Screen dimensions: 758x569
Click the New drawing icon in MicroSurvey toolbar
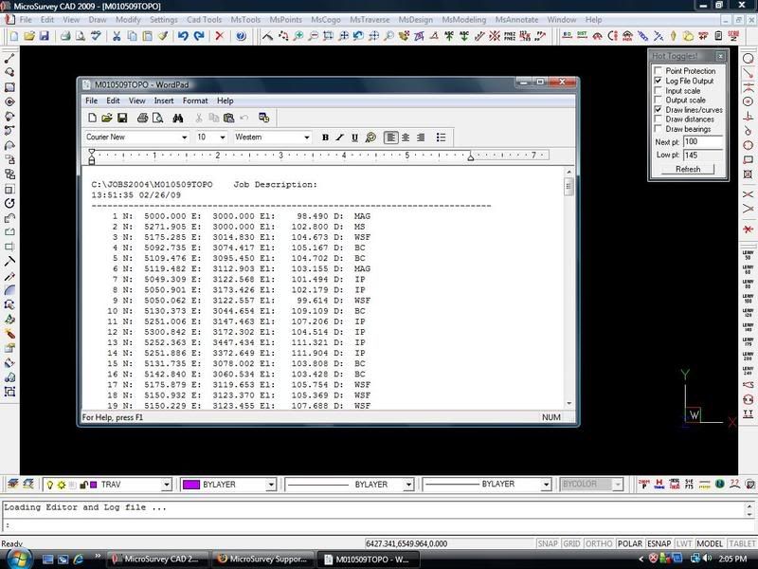[x=14, y=36]
